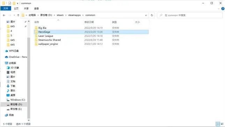Image resolution: width=225 pixels, height=127 pixels.
Task: Expand the ribbon with the chevron
Action: click(218, 9)
